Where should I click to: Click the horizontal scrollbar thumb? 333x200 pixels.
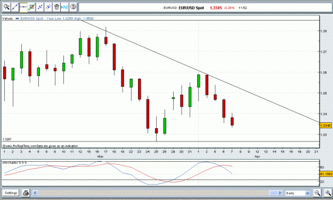[x=273, y=193]
